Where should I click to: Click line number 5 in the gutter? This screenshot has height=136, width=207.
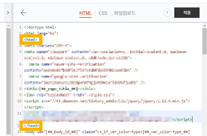point(20,52)
